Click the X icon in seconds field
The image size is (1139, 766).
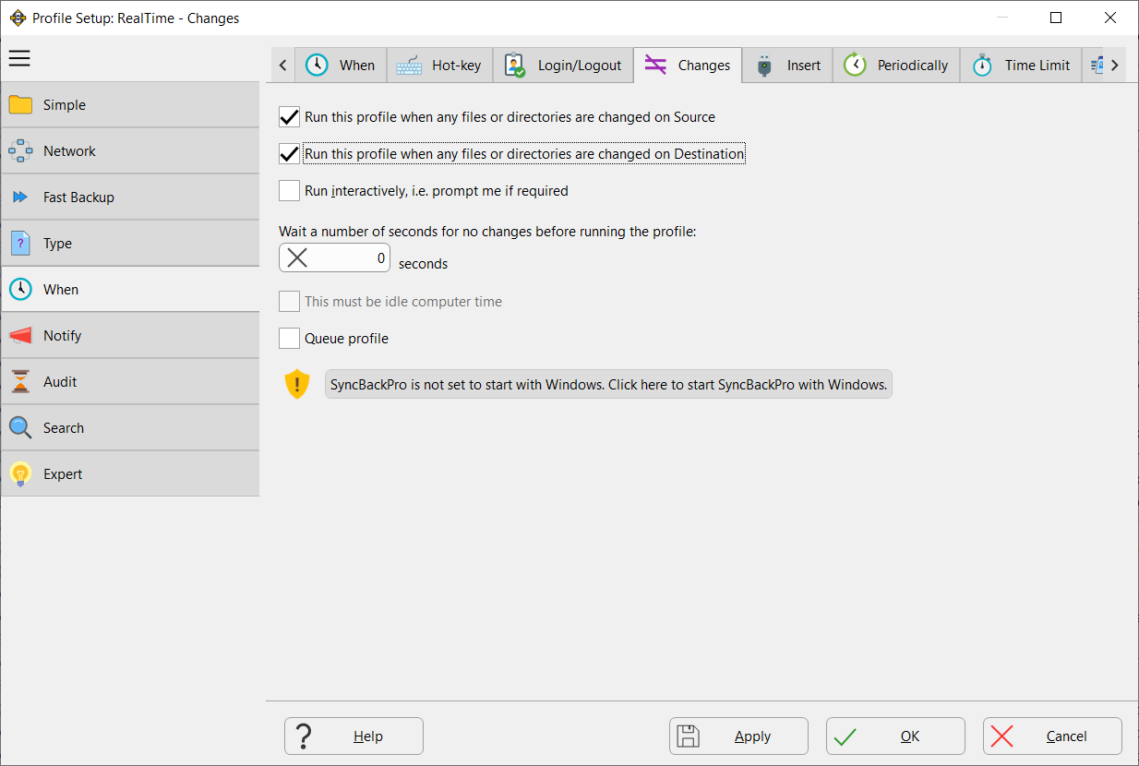[x=297, y=258]
